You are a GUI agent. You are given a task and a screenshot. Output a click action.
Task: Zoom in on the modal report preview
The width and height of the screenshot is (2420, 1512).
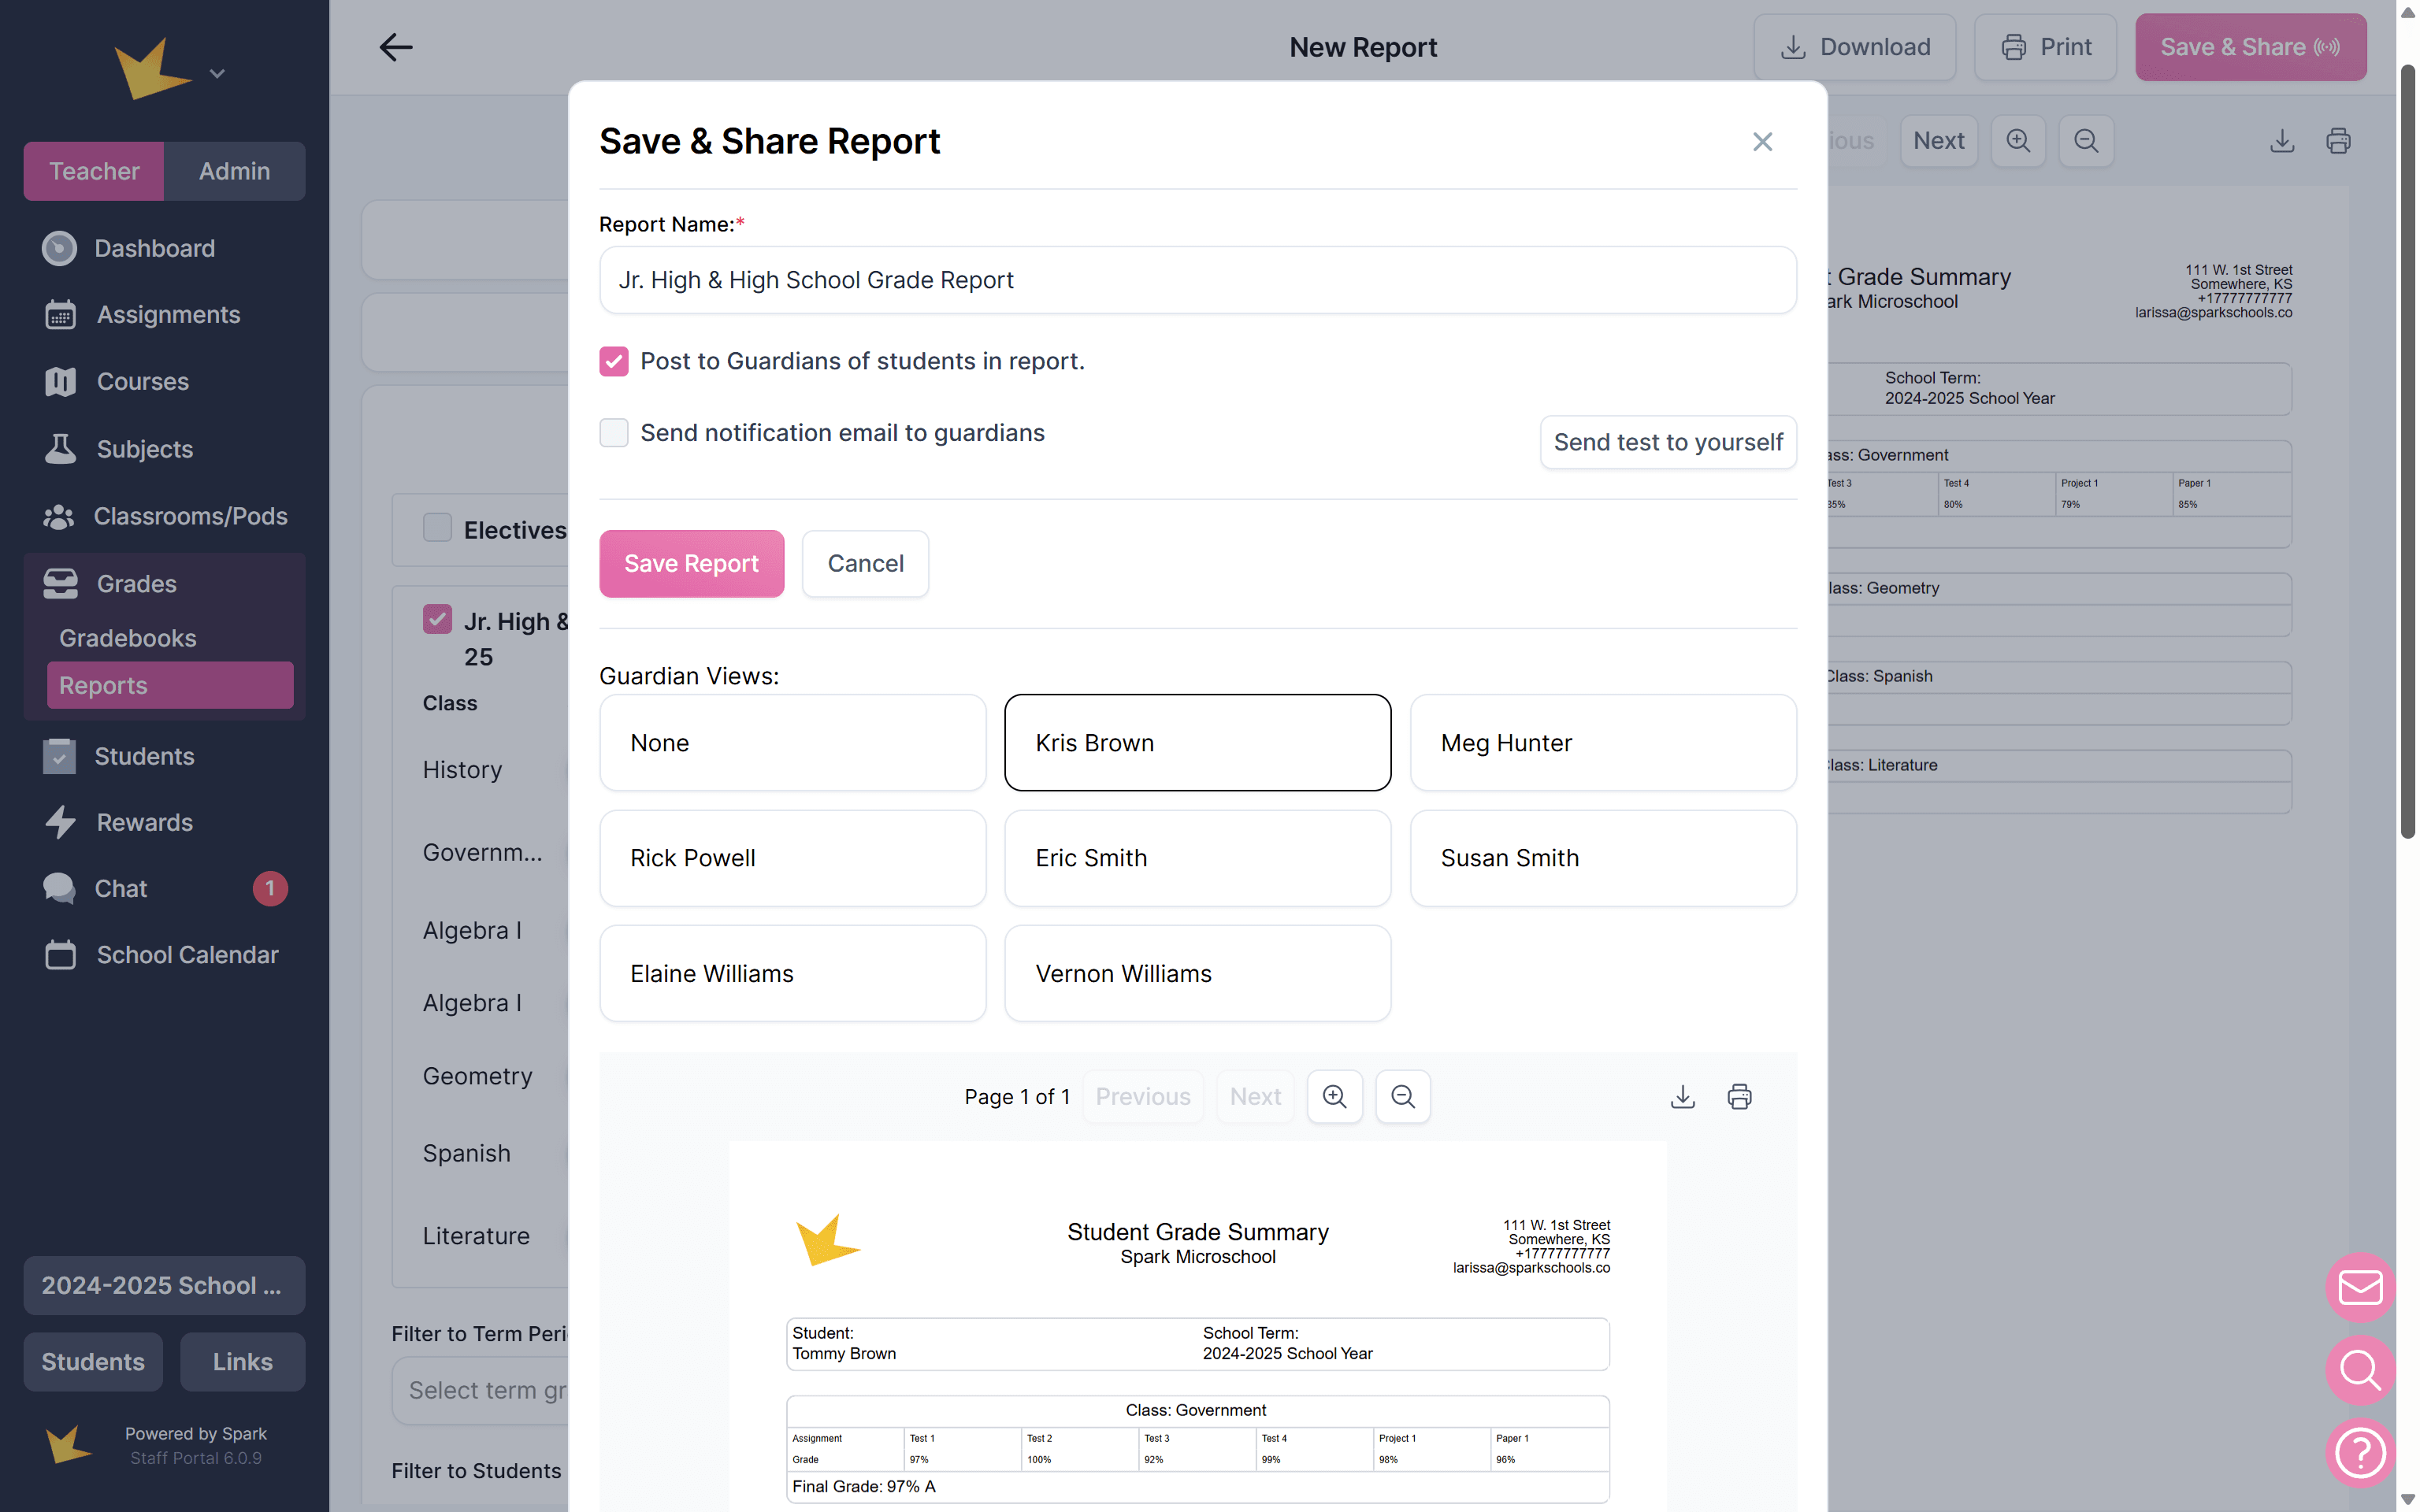1334,1096
